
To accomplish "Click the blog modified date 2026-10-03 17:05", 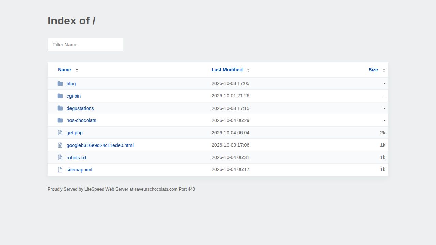I will pyautogui.click(x=230, y=83).
